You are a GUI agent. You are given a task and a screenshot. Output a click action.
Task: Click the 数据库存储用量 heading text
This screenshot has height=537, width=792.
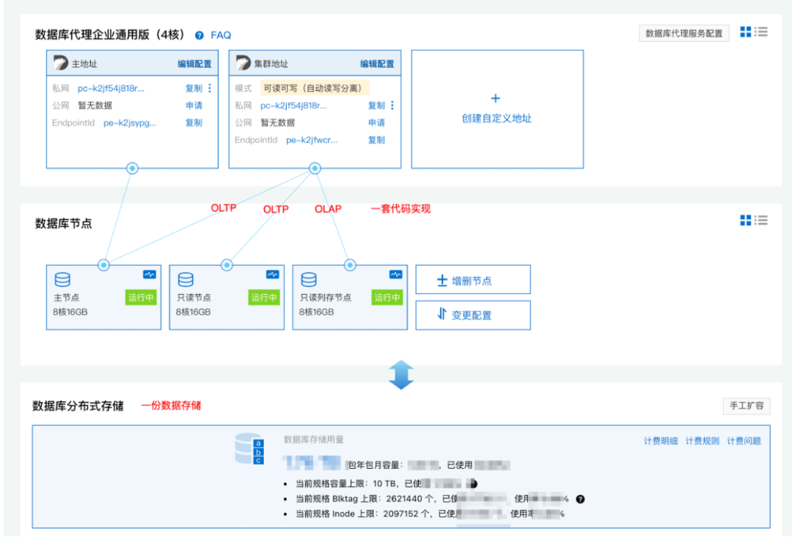pyautogui.click(x=314, y=439)
